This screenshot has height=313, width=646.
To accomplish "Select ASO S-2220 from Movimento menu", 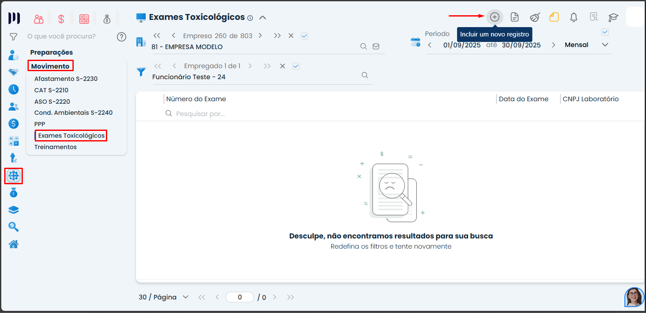I will point(52,102).
